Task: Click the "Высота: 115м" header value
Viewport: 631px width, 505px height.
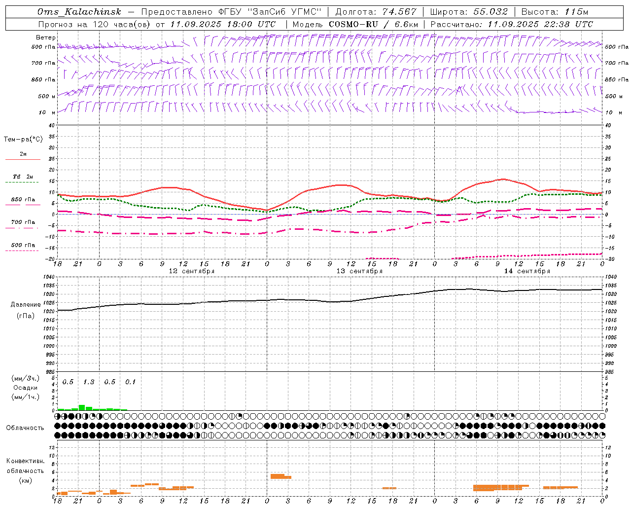Action: [x=555, y=12]
